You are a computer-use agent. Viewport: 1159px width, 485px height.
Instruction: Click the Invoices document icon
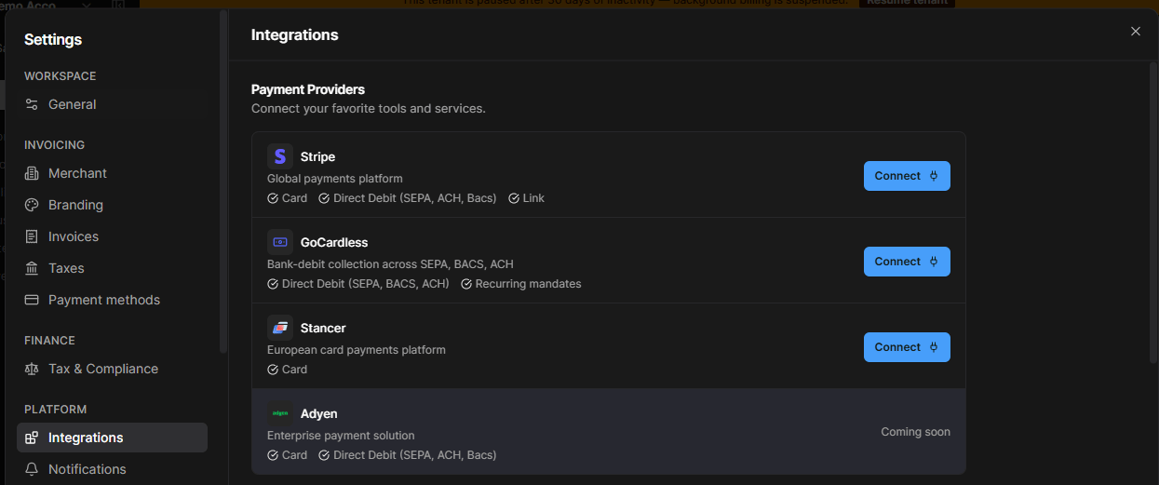point(32,236)
